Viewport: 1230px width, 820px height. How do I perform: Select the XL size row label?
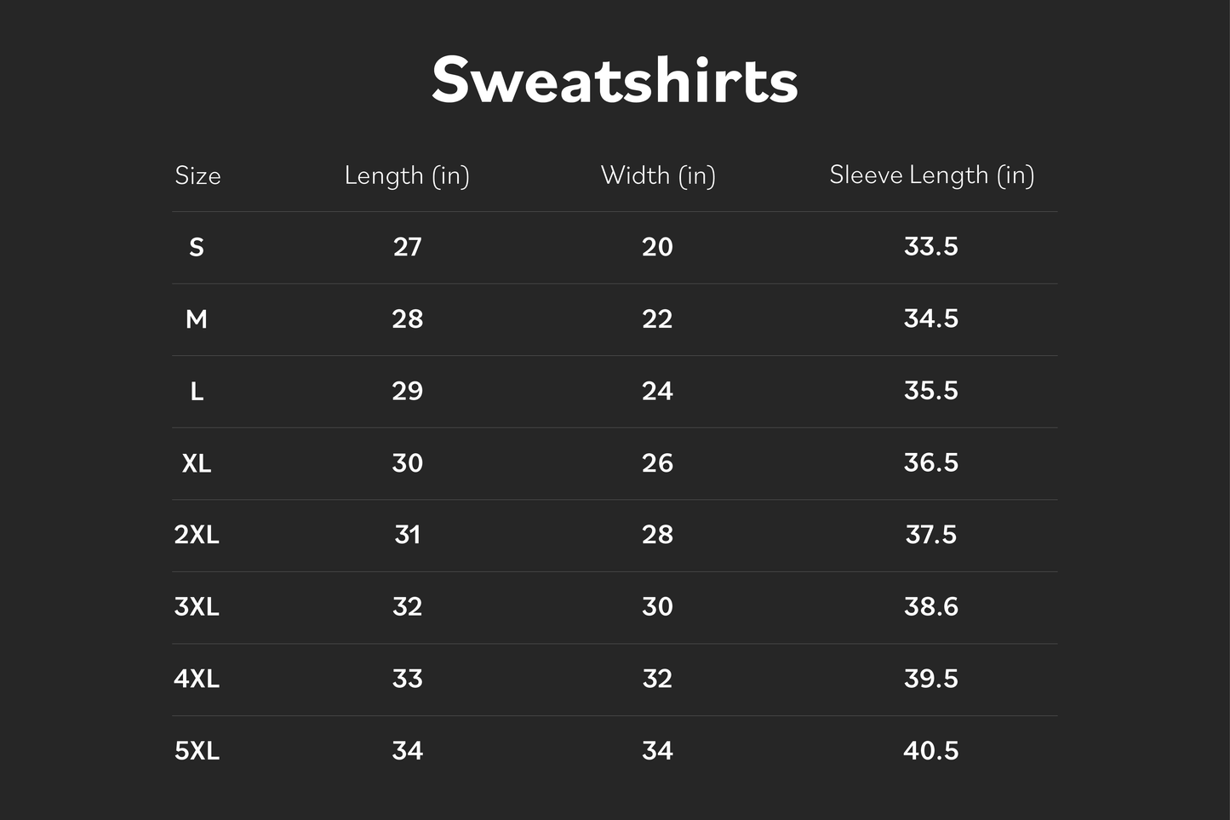coord(197,463)
